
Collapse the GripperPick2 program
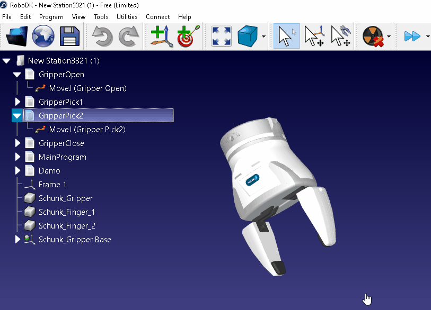click(17, 115)
